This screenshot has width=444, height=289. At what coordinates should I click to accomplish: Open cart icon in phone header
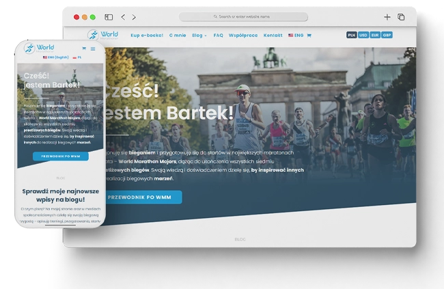[x=84, y=49]
